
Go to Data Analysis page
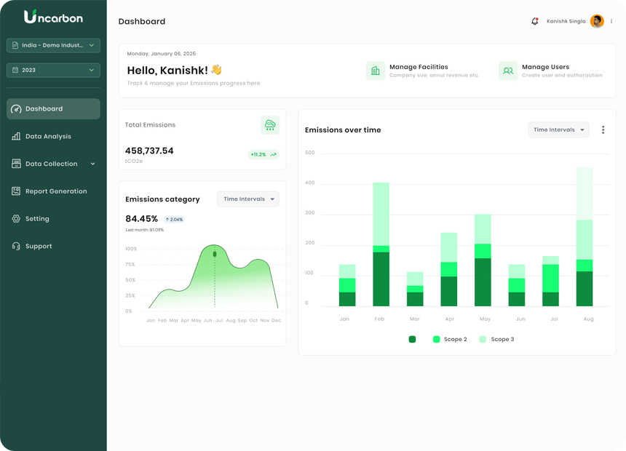(48, 137)
